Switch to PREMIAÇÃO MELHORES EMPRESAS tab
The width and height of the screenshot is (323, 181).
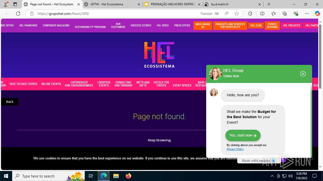click(x=173, y=4)
